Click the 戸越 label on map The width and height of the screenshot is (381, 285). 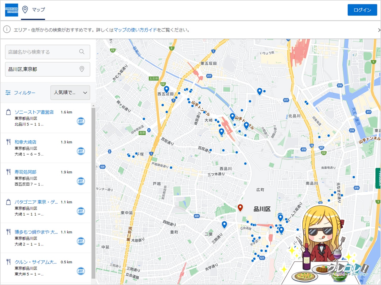click(157, 184)
